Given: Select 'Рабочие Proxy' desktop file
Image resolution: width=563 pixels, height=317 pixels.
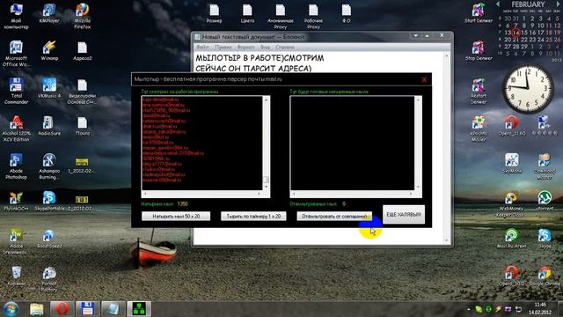Looking at the screenshot, I should pyautogui.click(x=313, y=16).
